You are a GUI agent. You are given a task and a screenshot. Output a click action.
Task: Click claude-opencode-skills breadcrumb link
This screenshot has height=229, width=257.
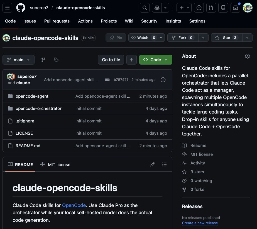80,8
